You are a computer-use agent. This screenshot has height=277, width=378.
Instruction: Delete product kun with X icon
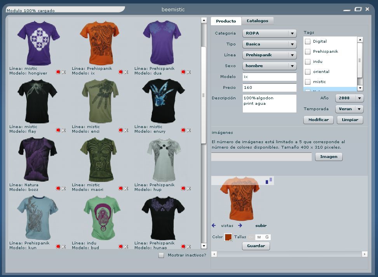(x=64, y=246)
